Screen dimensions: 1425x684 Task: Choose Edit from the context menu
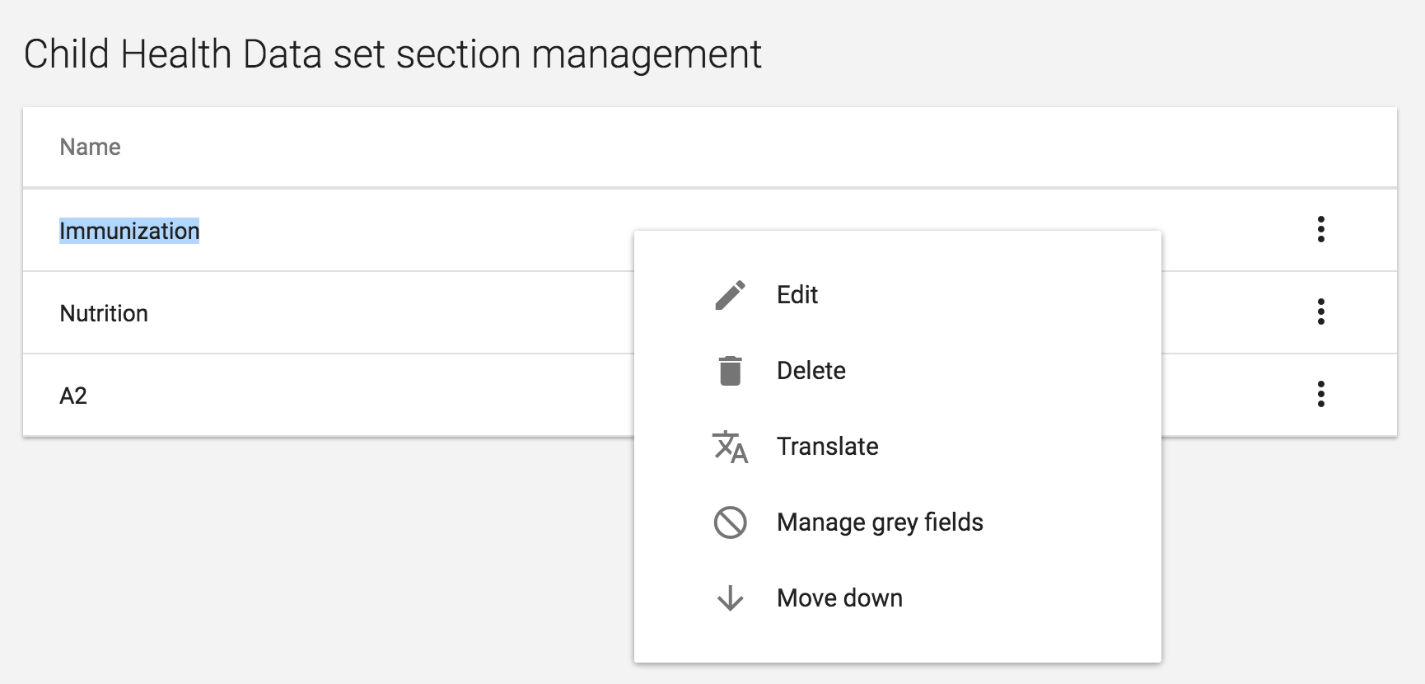tap(797, 295)
